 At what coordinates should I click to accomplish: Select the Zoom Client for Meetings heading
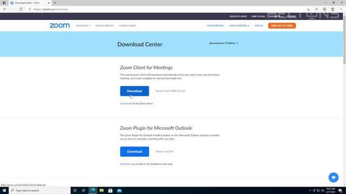147,67
